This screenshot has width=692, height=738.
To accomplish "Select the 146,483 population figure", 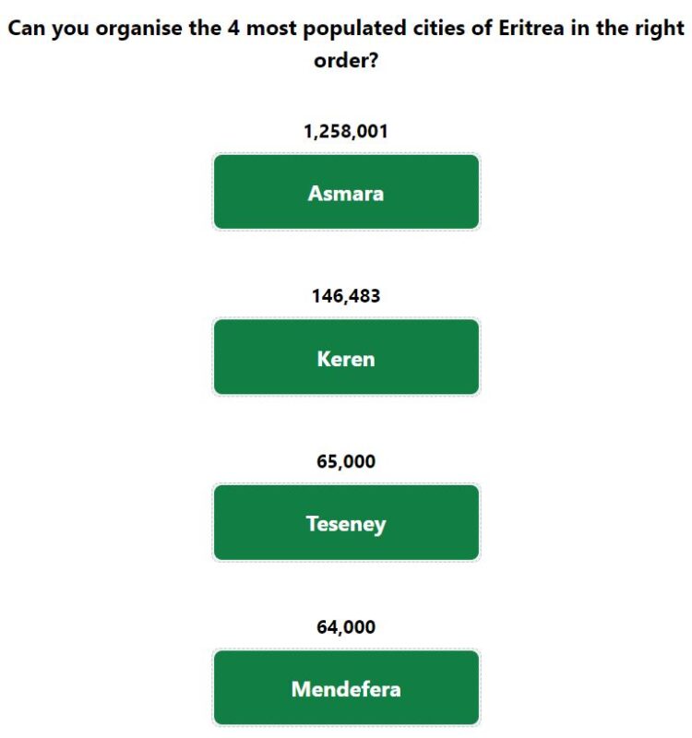I will point(346,296).
